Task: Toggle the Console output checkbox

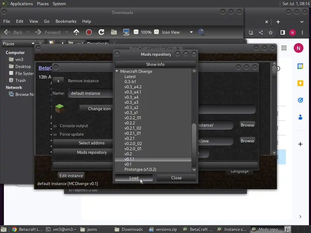Action: [55, 126]
